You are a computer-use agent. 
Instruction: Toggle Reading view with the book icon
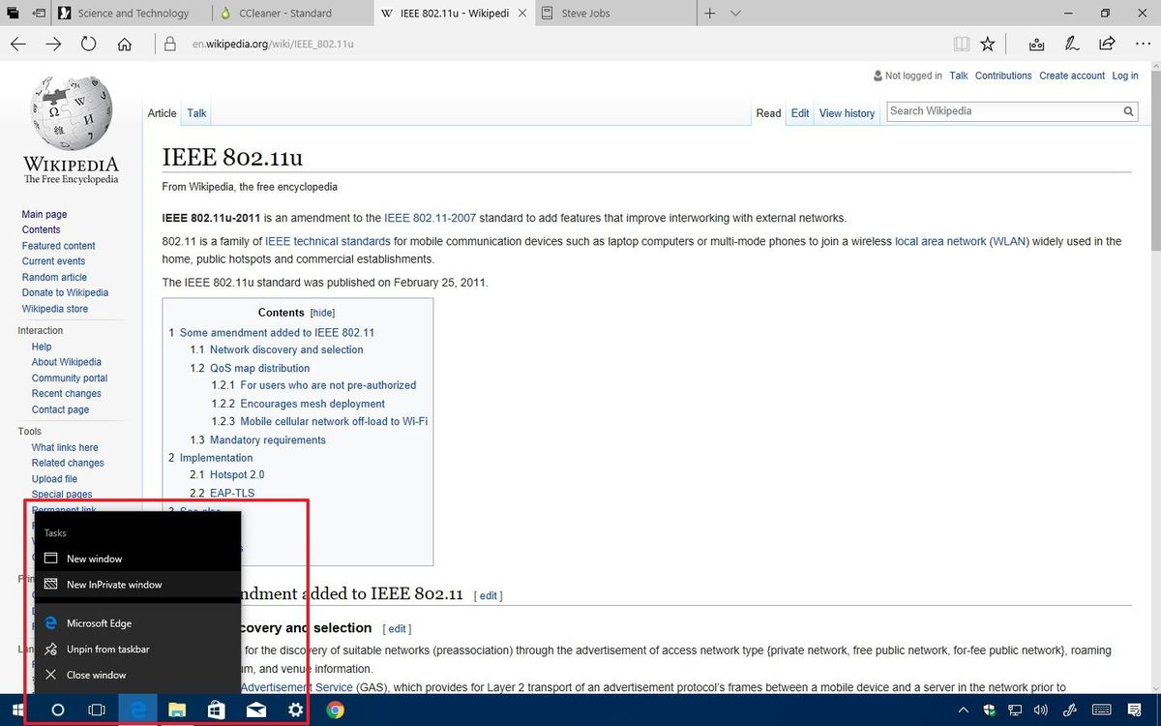click(961, 43)
